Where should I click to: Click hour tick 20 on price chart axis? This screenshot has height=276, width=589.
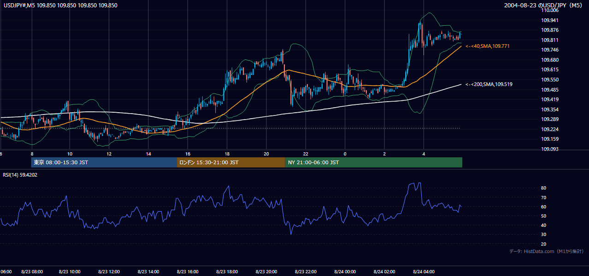click(x=266, y=154)
